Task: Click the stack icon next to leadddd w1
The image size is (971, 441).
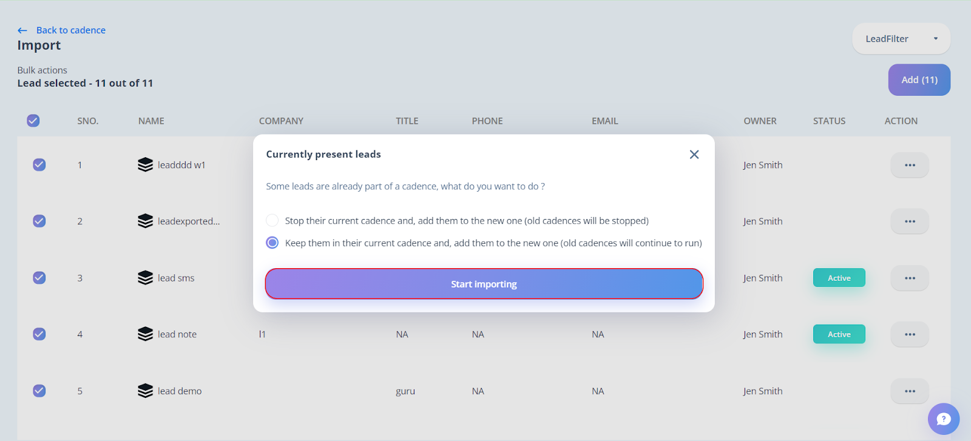Action: coord(145,165)
